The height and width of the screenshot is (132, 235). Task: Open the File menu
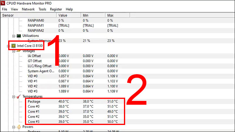[4, 9]
